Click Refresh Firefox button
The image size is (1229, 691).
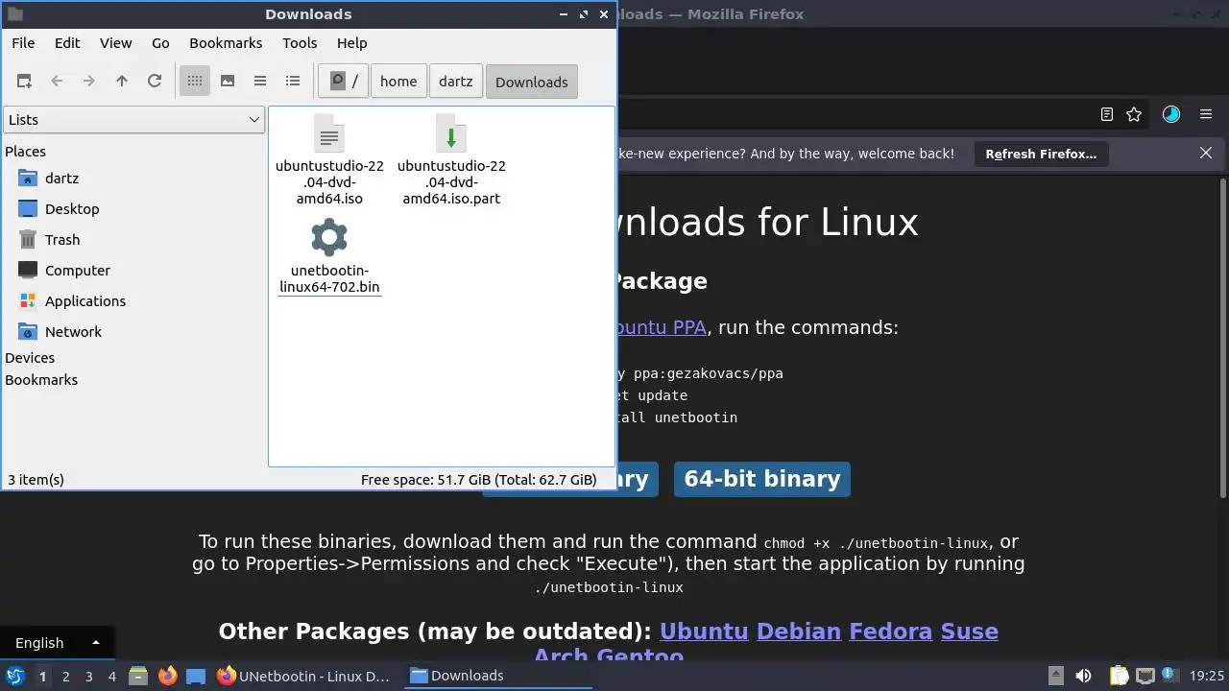pos(1041,154)
